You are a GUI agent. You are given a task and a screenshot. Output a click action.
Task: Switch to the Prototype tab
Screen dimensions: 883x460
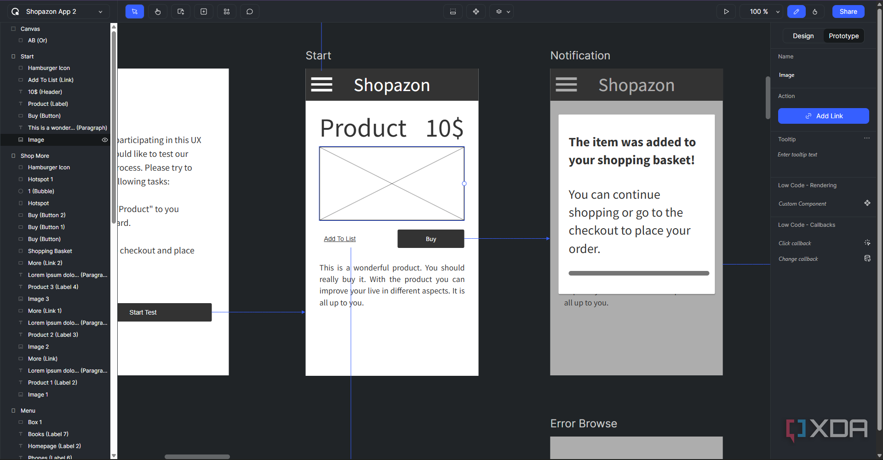843,36
